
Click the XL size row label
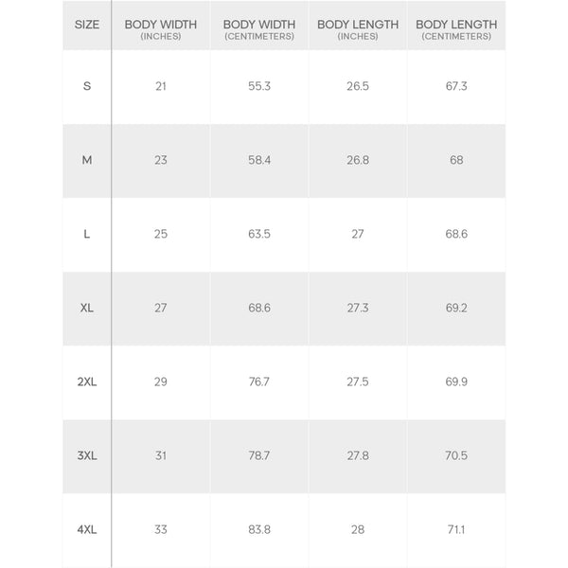click(87, 308)
